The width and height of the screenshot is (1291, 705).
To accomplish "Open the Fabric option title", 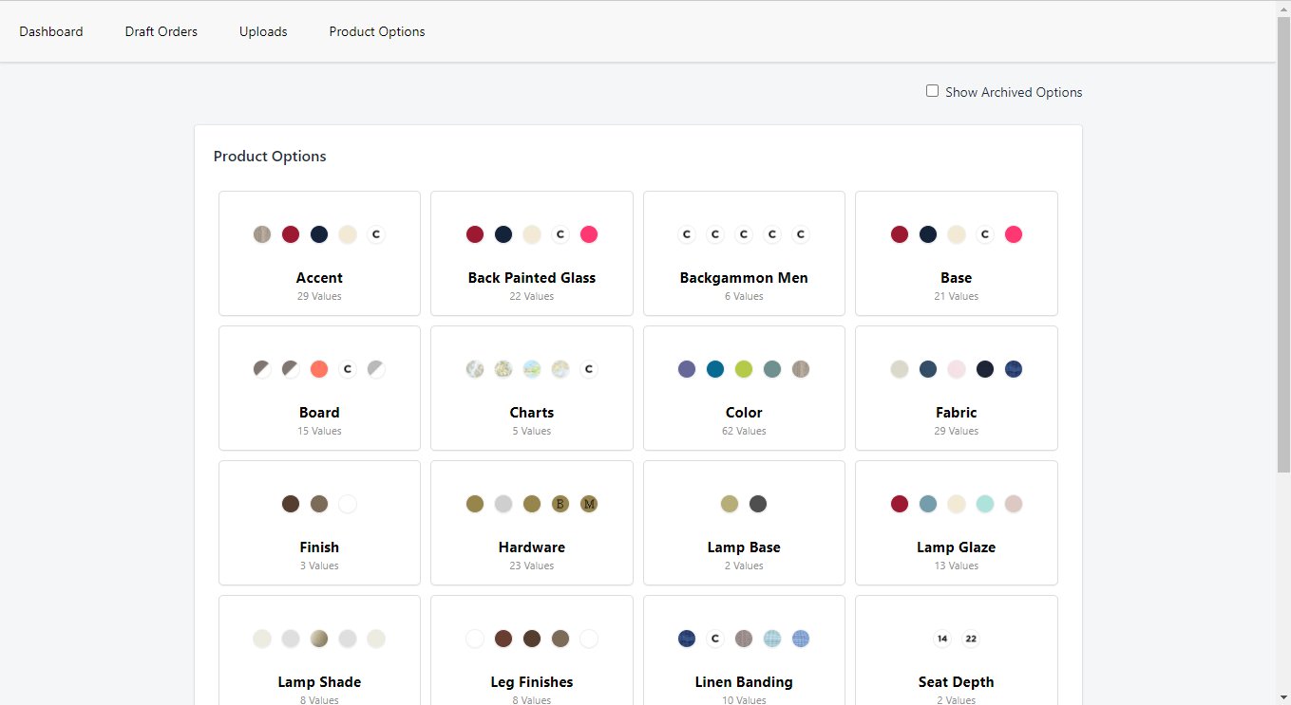I will pyautogui.click(x=956, y=413).
